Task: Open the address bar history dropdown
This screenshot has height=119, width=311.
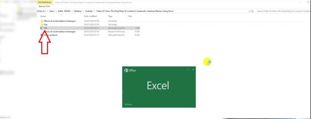Action: click(x=249, y=11)
